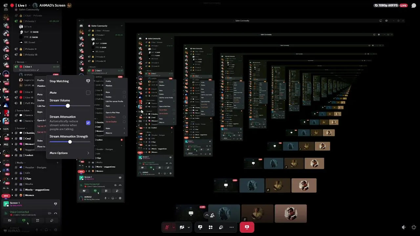420x236 pixels.
Task: Open the MG server icon in sidebar
Action: click(x=6, y=145)
